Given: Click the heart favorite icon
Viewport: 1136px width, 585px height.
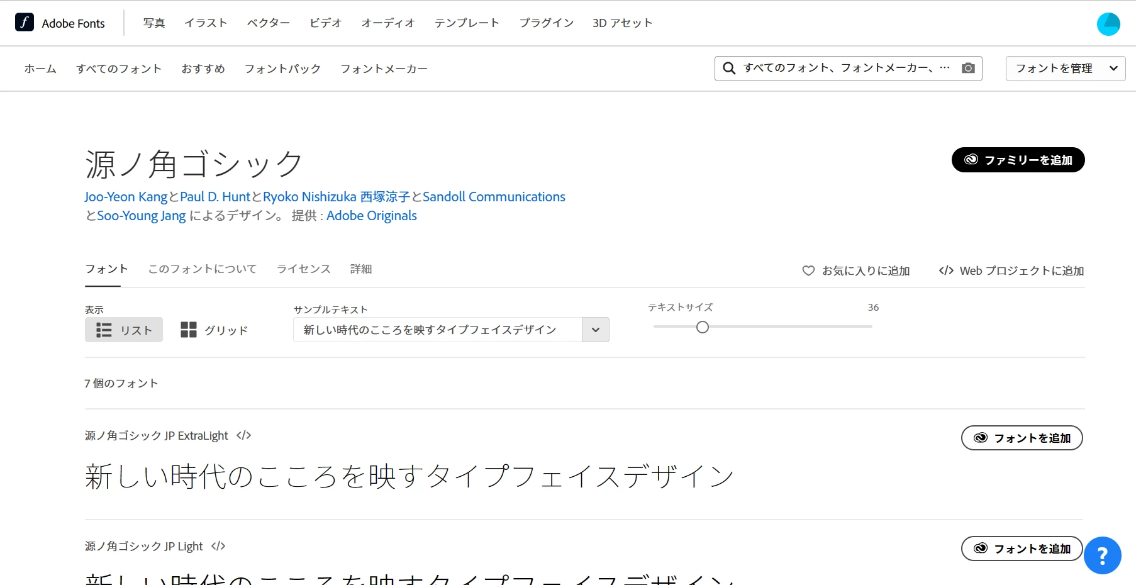Looking at the screenshot, I should click(808, 271).
